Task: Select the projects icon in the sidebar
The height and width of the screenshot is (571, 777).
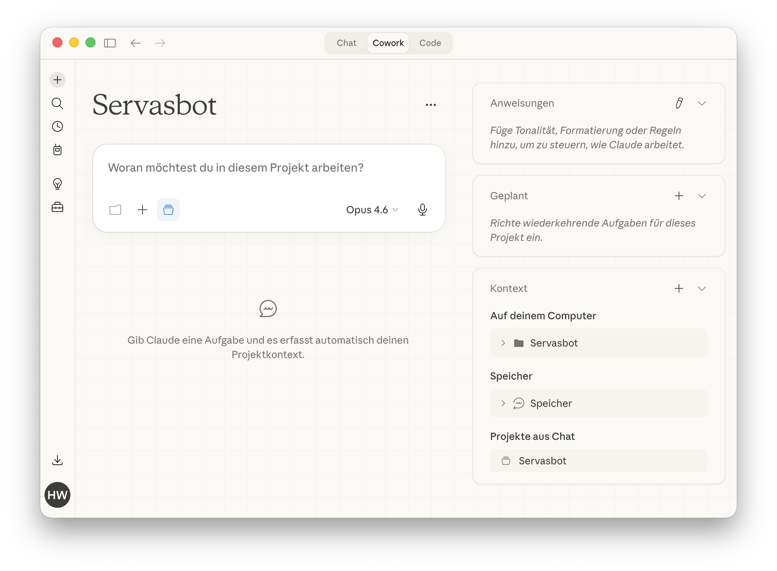Action: point(57,150)
